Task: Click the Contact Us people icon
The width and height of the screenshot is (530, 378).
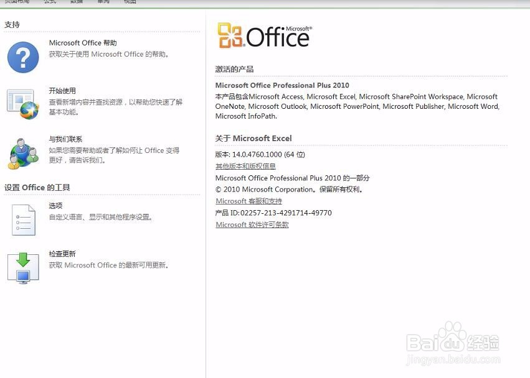Action: pos(23,154)
